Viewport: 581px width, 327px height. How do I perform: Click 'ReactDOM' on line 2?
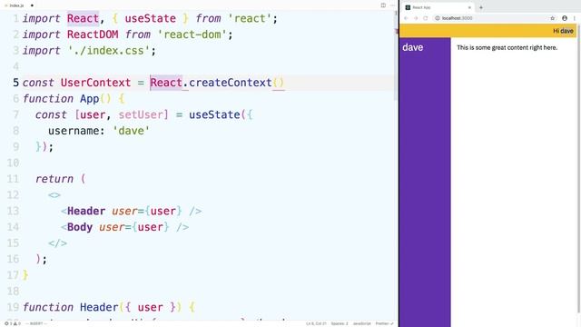tap(93, 35)
